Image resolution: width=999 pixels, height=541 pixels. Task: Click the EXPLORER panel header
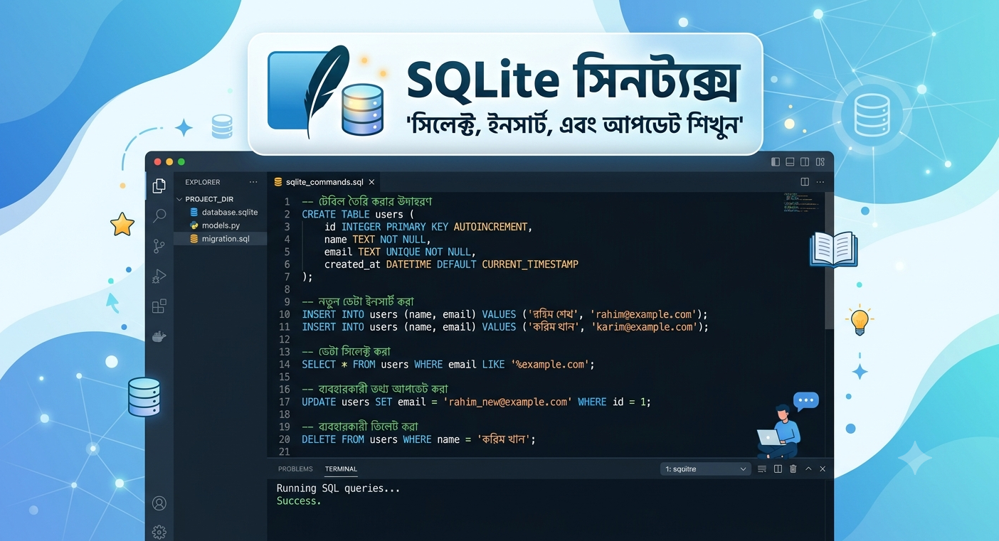[203, 182]
